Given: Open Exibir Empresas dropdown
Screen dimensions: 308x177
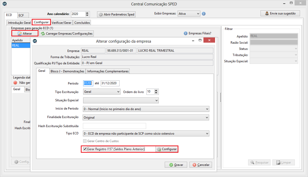Looking at the screenshot, I should [189, 14].
